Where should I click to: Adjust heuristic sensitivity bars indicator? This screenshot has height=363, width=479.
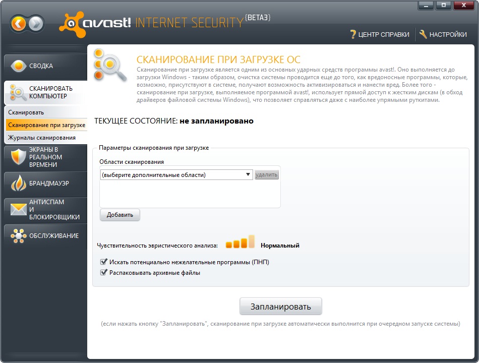[x=240, y=241]
